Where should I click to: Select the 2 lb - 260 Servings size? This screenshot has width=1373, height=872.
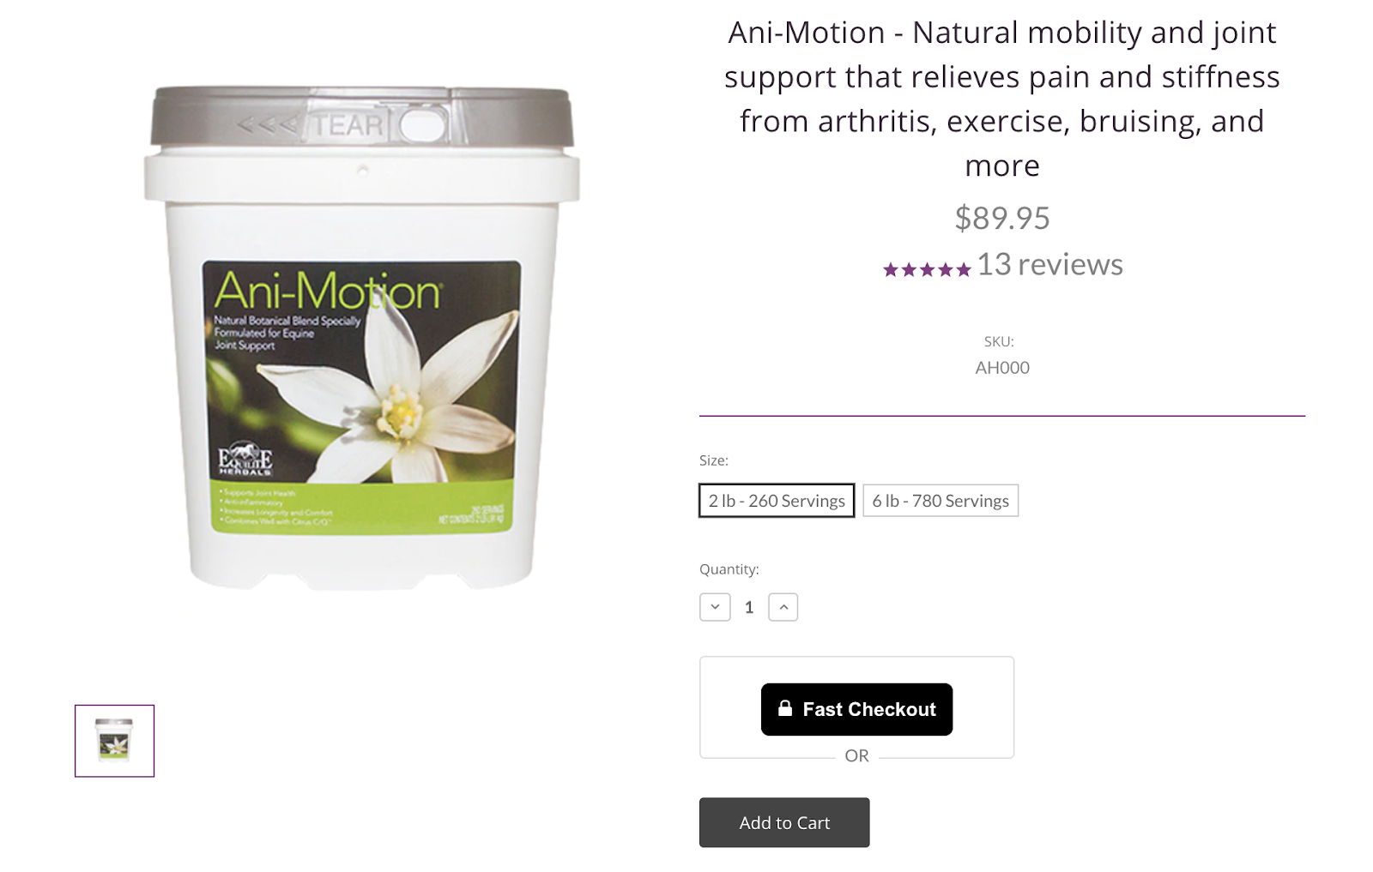tap(777, 501)
